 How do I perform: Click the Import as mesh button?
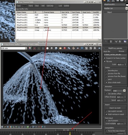(115, 108)
